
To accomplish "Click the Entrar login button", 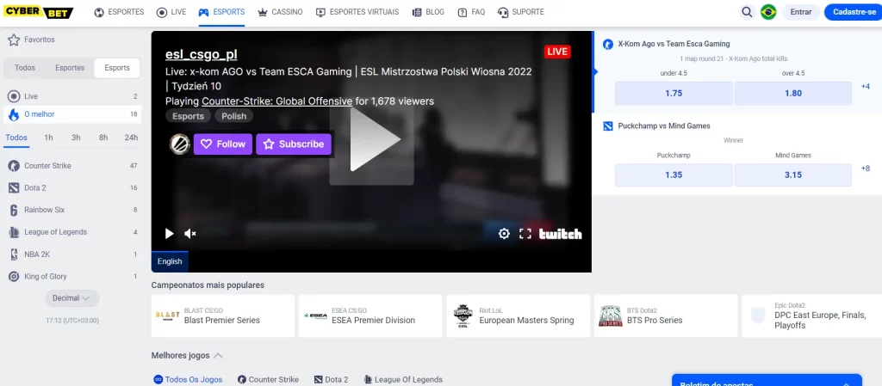I will click(801, 12).
